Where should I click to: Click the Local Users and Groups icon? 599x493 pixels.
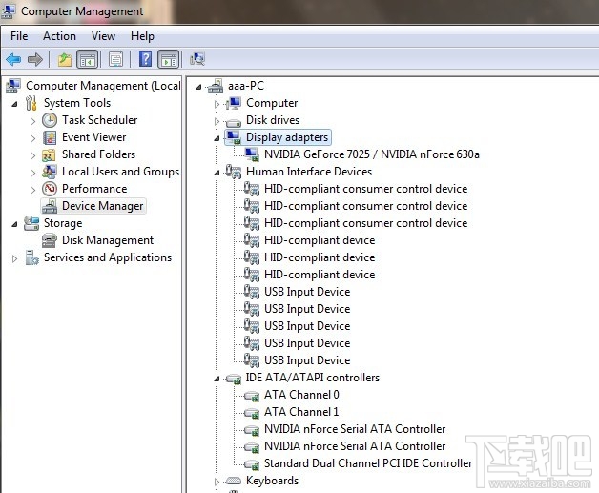coord(50,172)
